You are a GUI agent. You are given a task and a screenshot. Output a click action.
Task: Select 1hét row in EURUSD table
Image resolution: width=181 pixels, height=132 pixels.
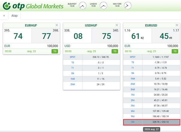(x=152, y=79)
